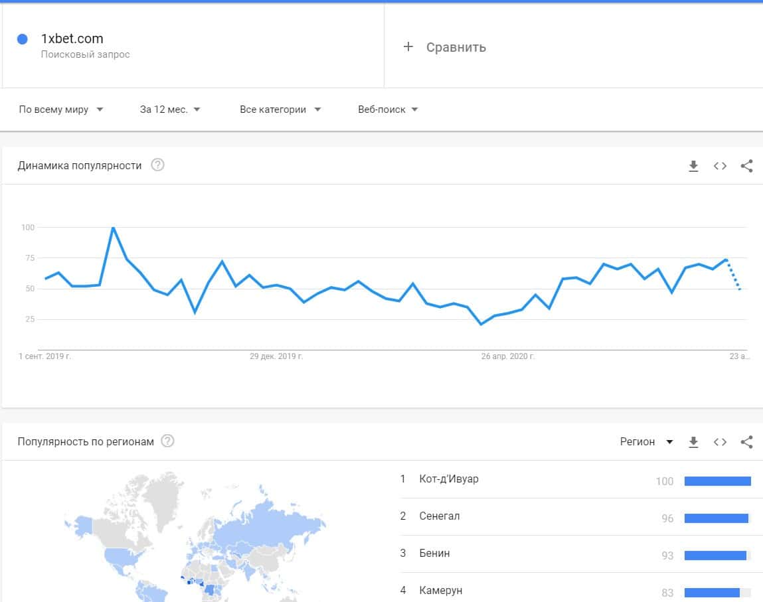Screen dimensions: 763x602
Task: Select Кот-д'Ивуар in the region list
Action: pyautogui.click(x=449, y=479)
